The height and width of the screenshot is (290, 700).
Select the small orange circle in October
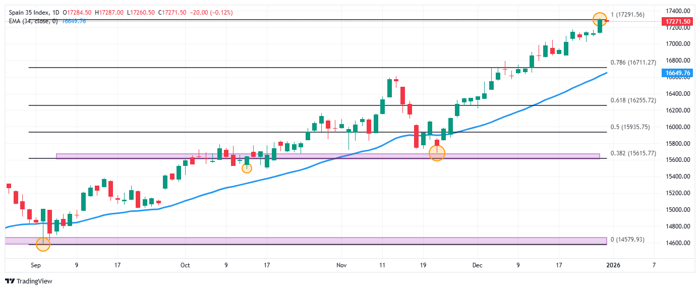coord(247,168)
